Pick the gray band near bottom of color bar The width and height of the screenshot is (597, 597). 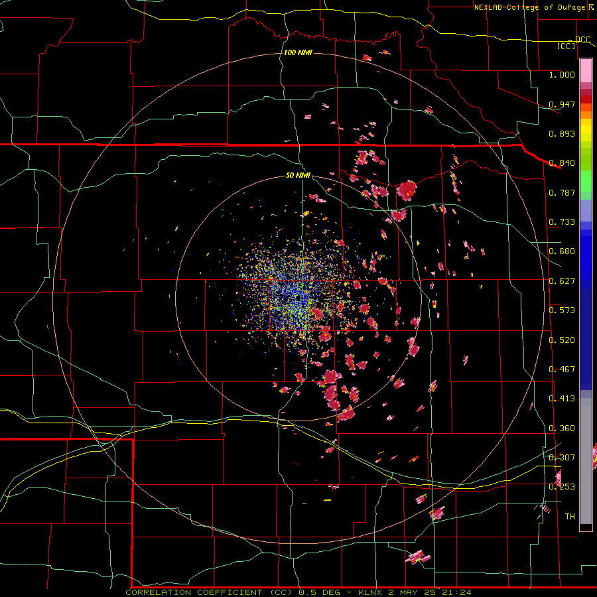(x=586, y=461)
